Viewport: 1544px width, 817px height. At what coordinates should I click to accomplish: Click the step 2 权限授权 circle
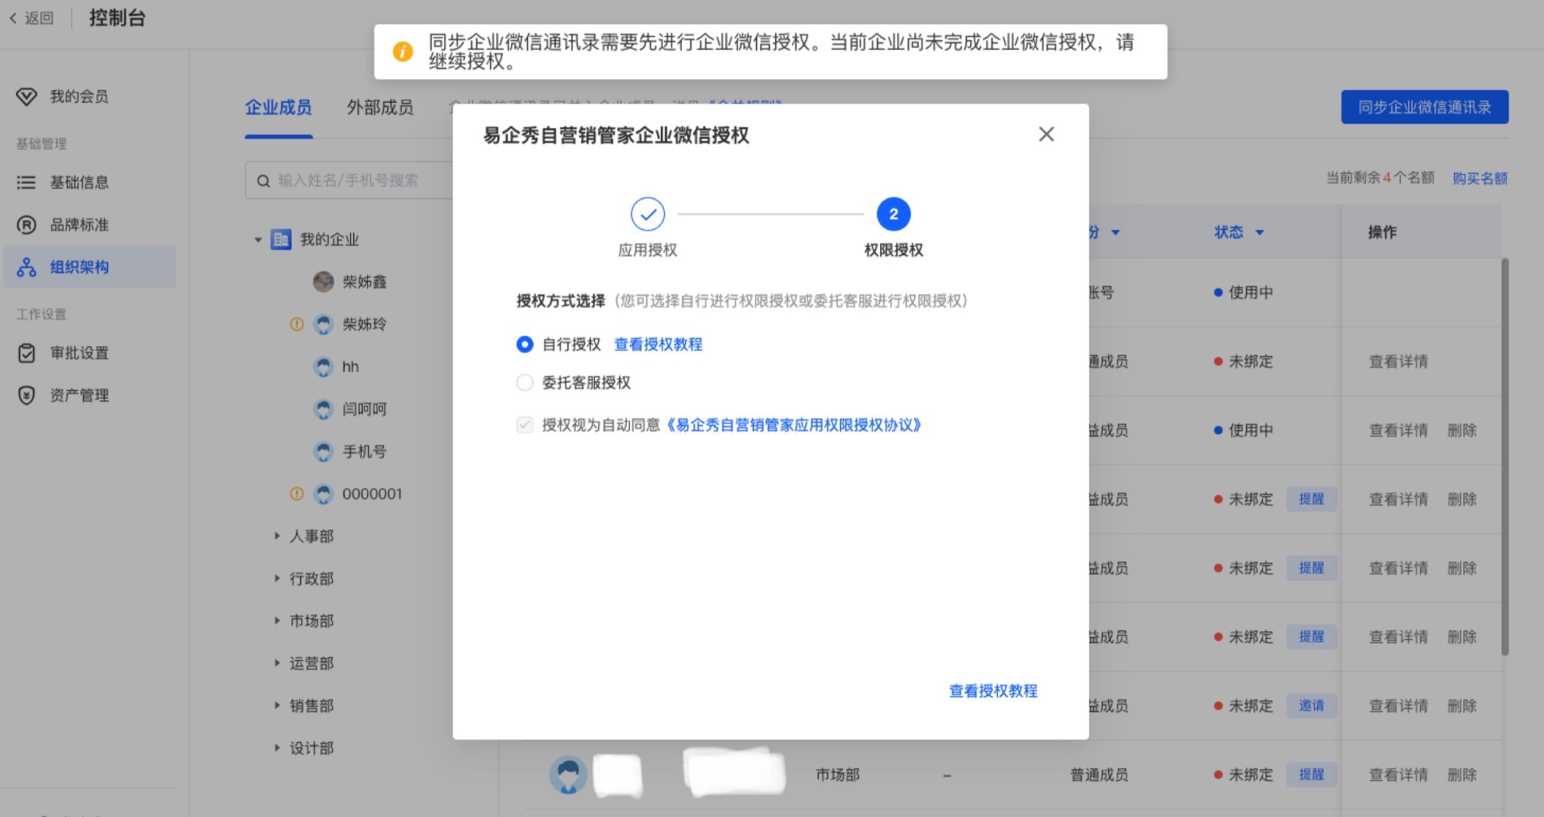(894, 214)
